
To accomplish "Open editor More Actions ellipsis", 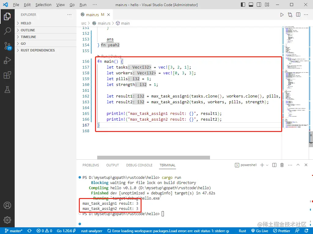I will pyautogui.click(x=306, y=15).
